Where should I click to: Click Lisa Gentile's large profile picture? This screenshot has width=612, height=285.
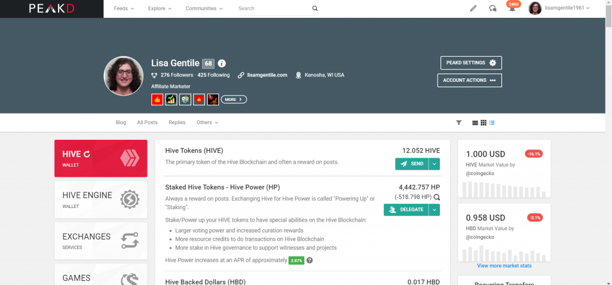[123, 76]
